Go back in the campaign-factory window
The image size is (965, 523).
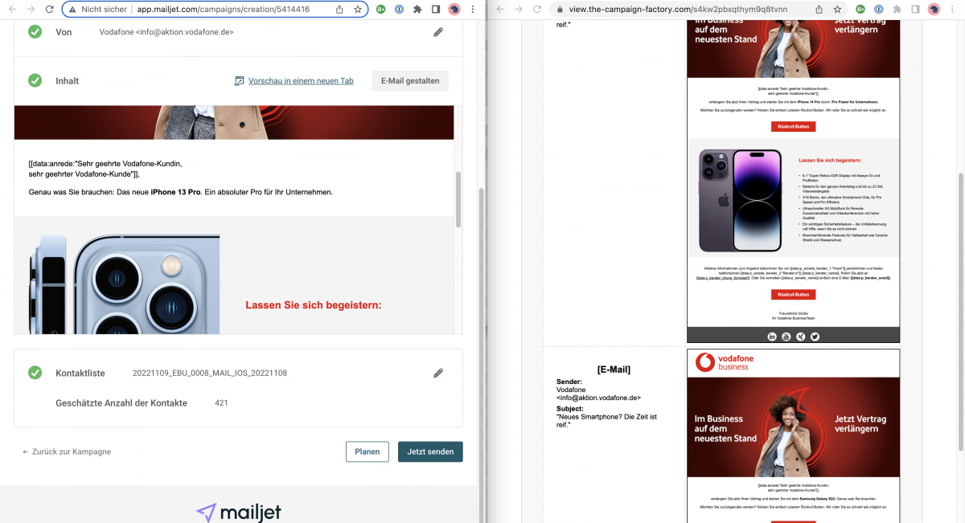(x=500, y=10)
